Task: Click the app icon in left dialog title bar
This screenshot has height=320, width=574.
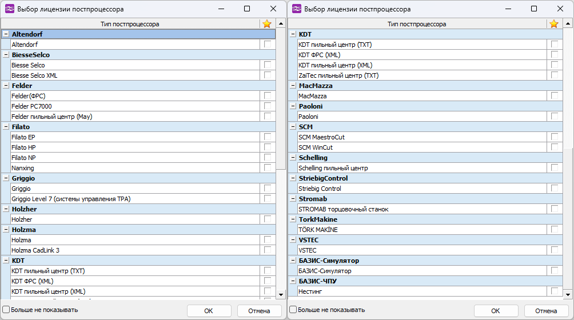Action: point(9,9)
